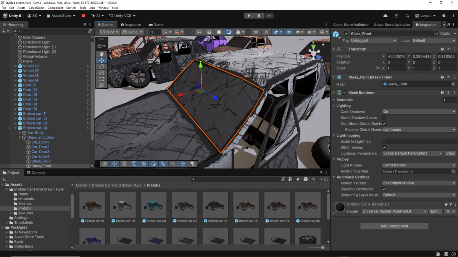
Task: Open the Cast Shadows dropdown
Action: tap(419, 112)
